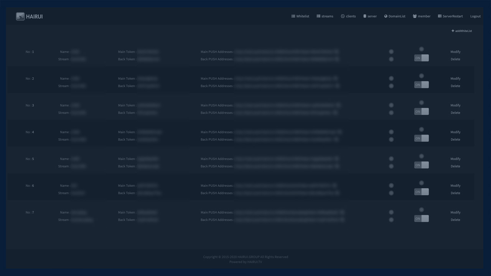
Task: Click the plus icon for addWhiteList
Action: coord(453,31)
